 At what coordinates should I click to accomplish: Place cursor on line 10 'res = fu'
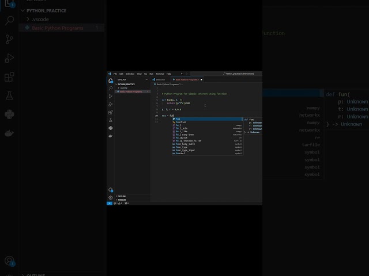168,116
